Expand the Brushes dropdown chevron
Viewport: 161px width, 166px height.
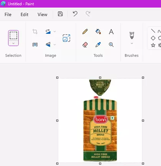click(132, 43)
